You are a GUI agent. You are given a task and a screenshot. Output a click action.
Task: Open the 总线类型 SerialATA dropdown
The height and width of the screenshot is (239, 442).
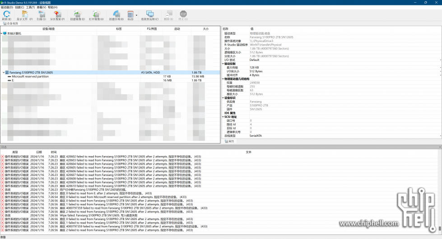[x=440, y=136]
